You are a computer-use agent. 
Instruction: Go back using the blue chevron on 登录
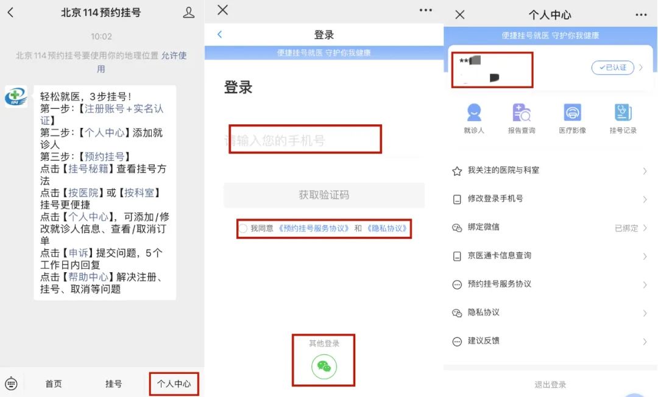click(x=219, y=34)
